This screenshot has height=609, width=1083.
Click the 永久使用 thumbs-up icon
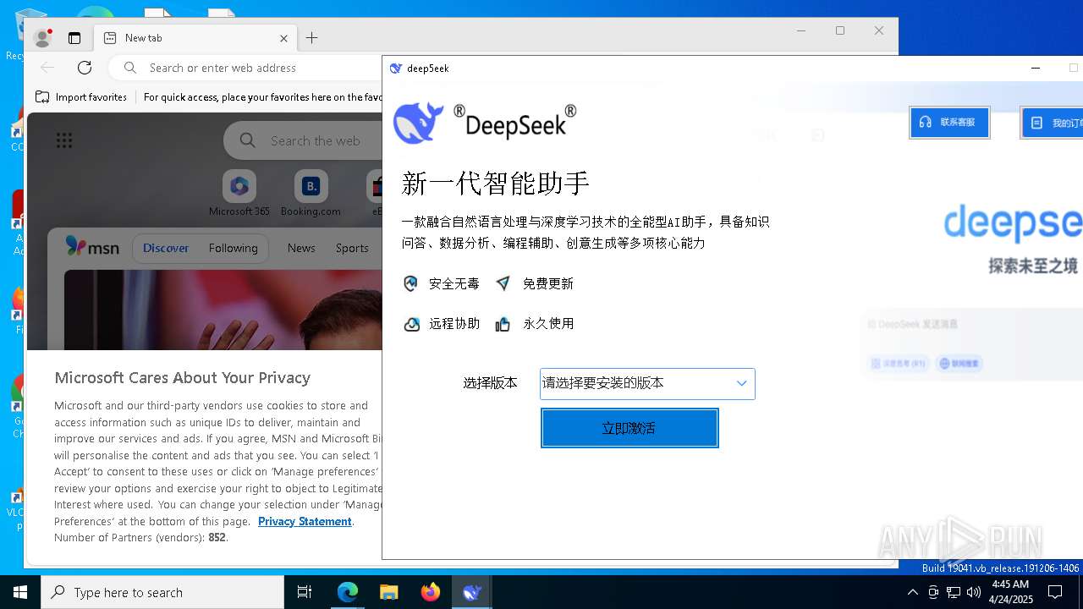tap(503, 324)
